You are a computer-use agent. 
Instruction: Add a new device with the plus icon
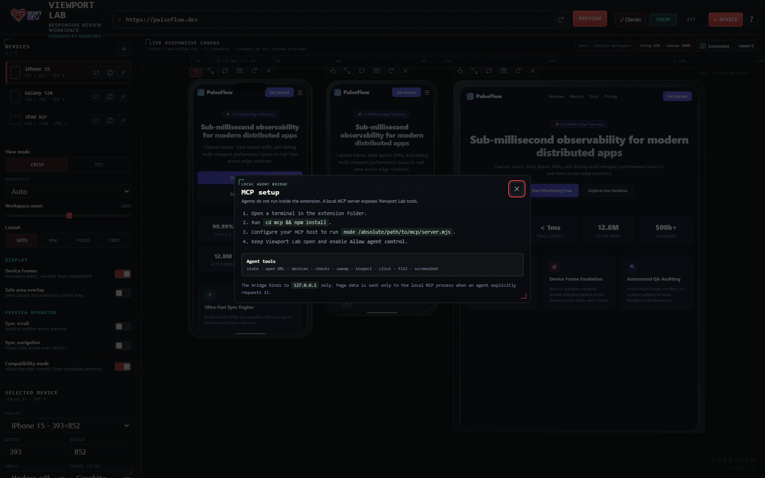pos(124,49)
